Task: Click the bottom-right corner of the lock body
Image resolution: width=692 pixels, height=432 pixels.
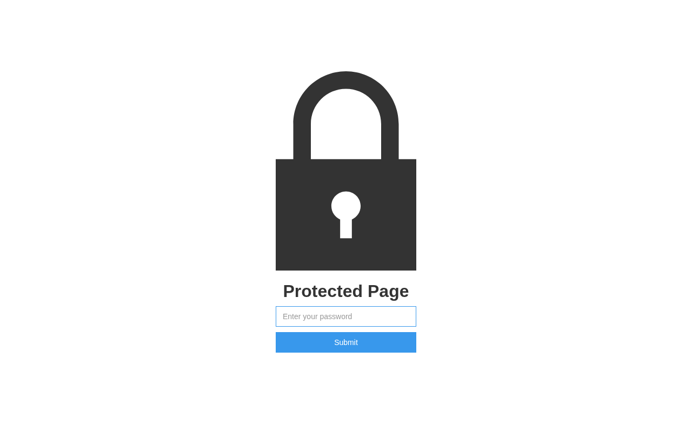Action: point(414,268)
